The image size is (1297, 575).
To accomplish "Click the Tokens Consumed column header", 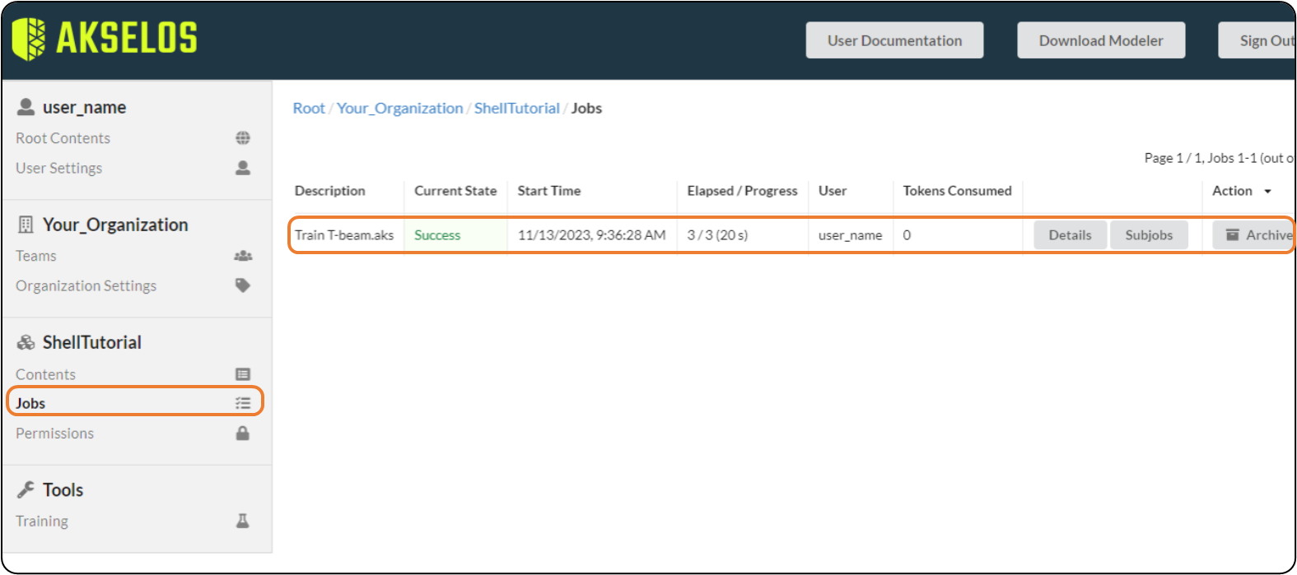I will point(957,191).
